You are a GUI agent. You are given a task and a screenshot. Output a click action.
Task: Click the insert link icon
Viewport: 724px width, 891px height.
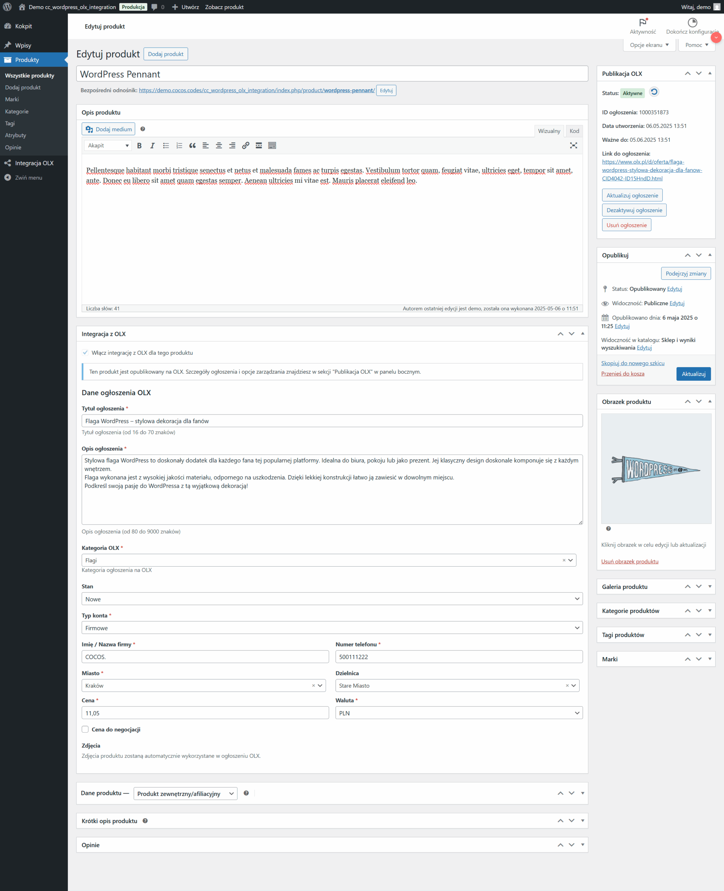click(246, 145)
